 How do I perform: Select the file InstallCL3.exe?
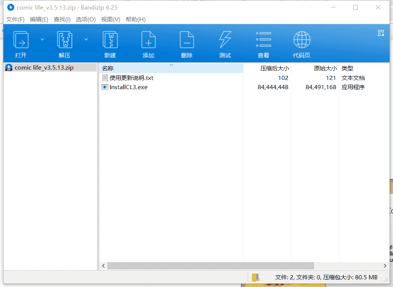point(128,87)
